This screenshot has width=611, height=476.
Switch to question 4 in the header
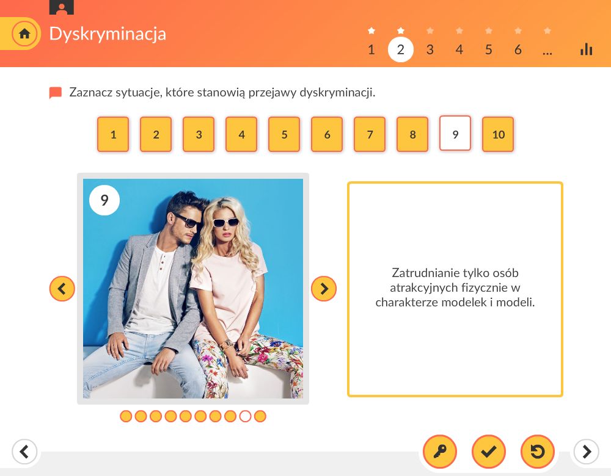459,50
